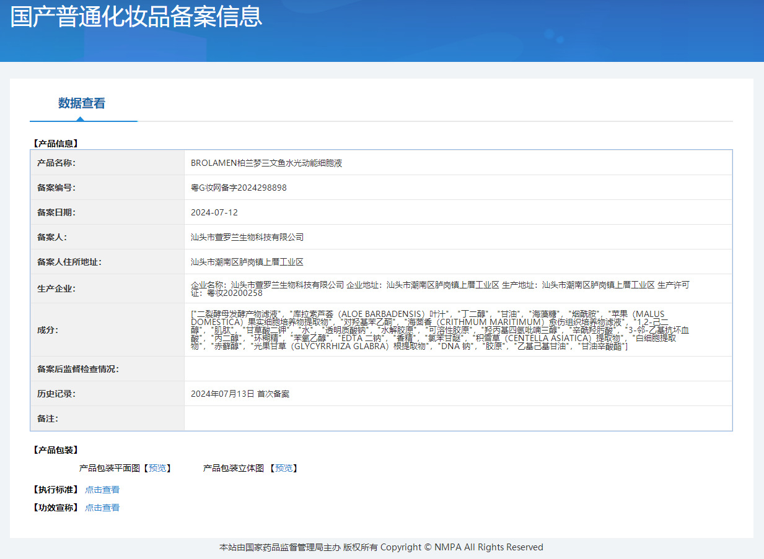This screenshot has height=559, width=764.
Task: Select filing number 粤G妆网备字2024298898
Action: coord(239,188)
